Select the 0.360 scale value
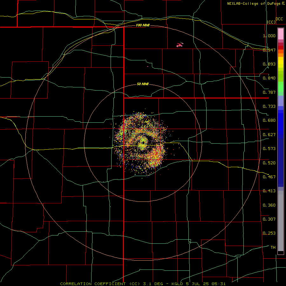 (x=269, y=205)
